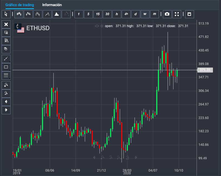Click the faint left arrow over chart

[x=94, y=157]
